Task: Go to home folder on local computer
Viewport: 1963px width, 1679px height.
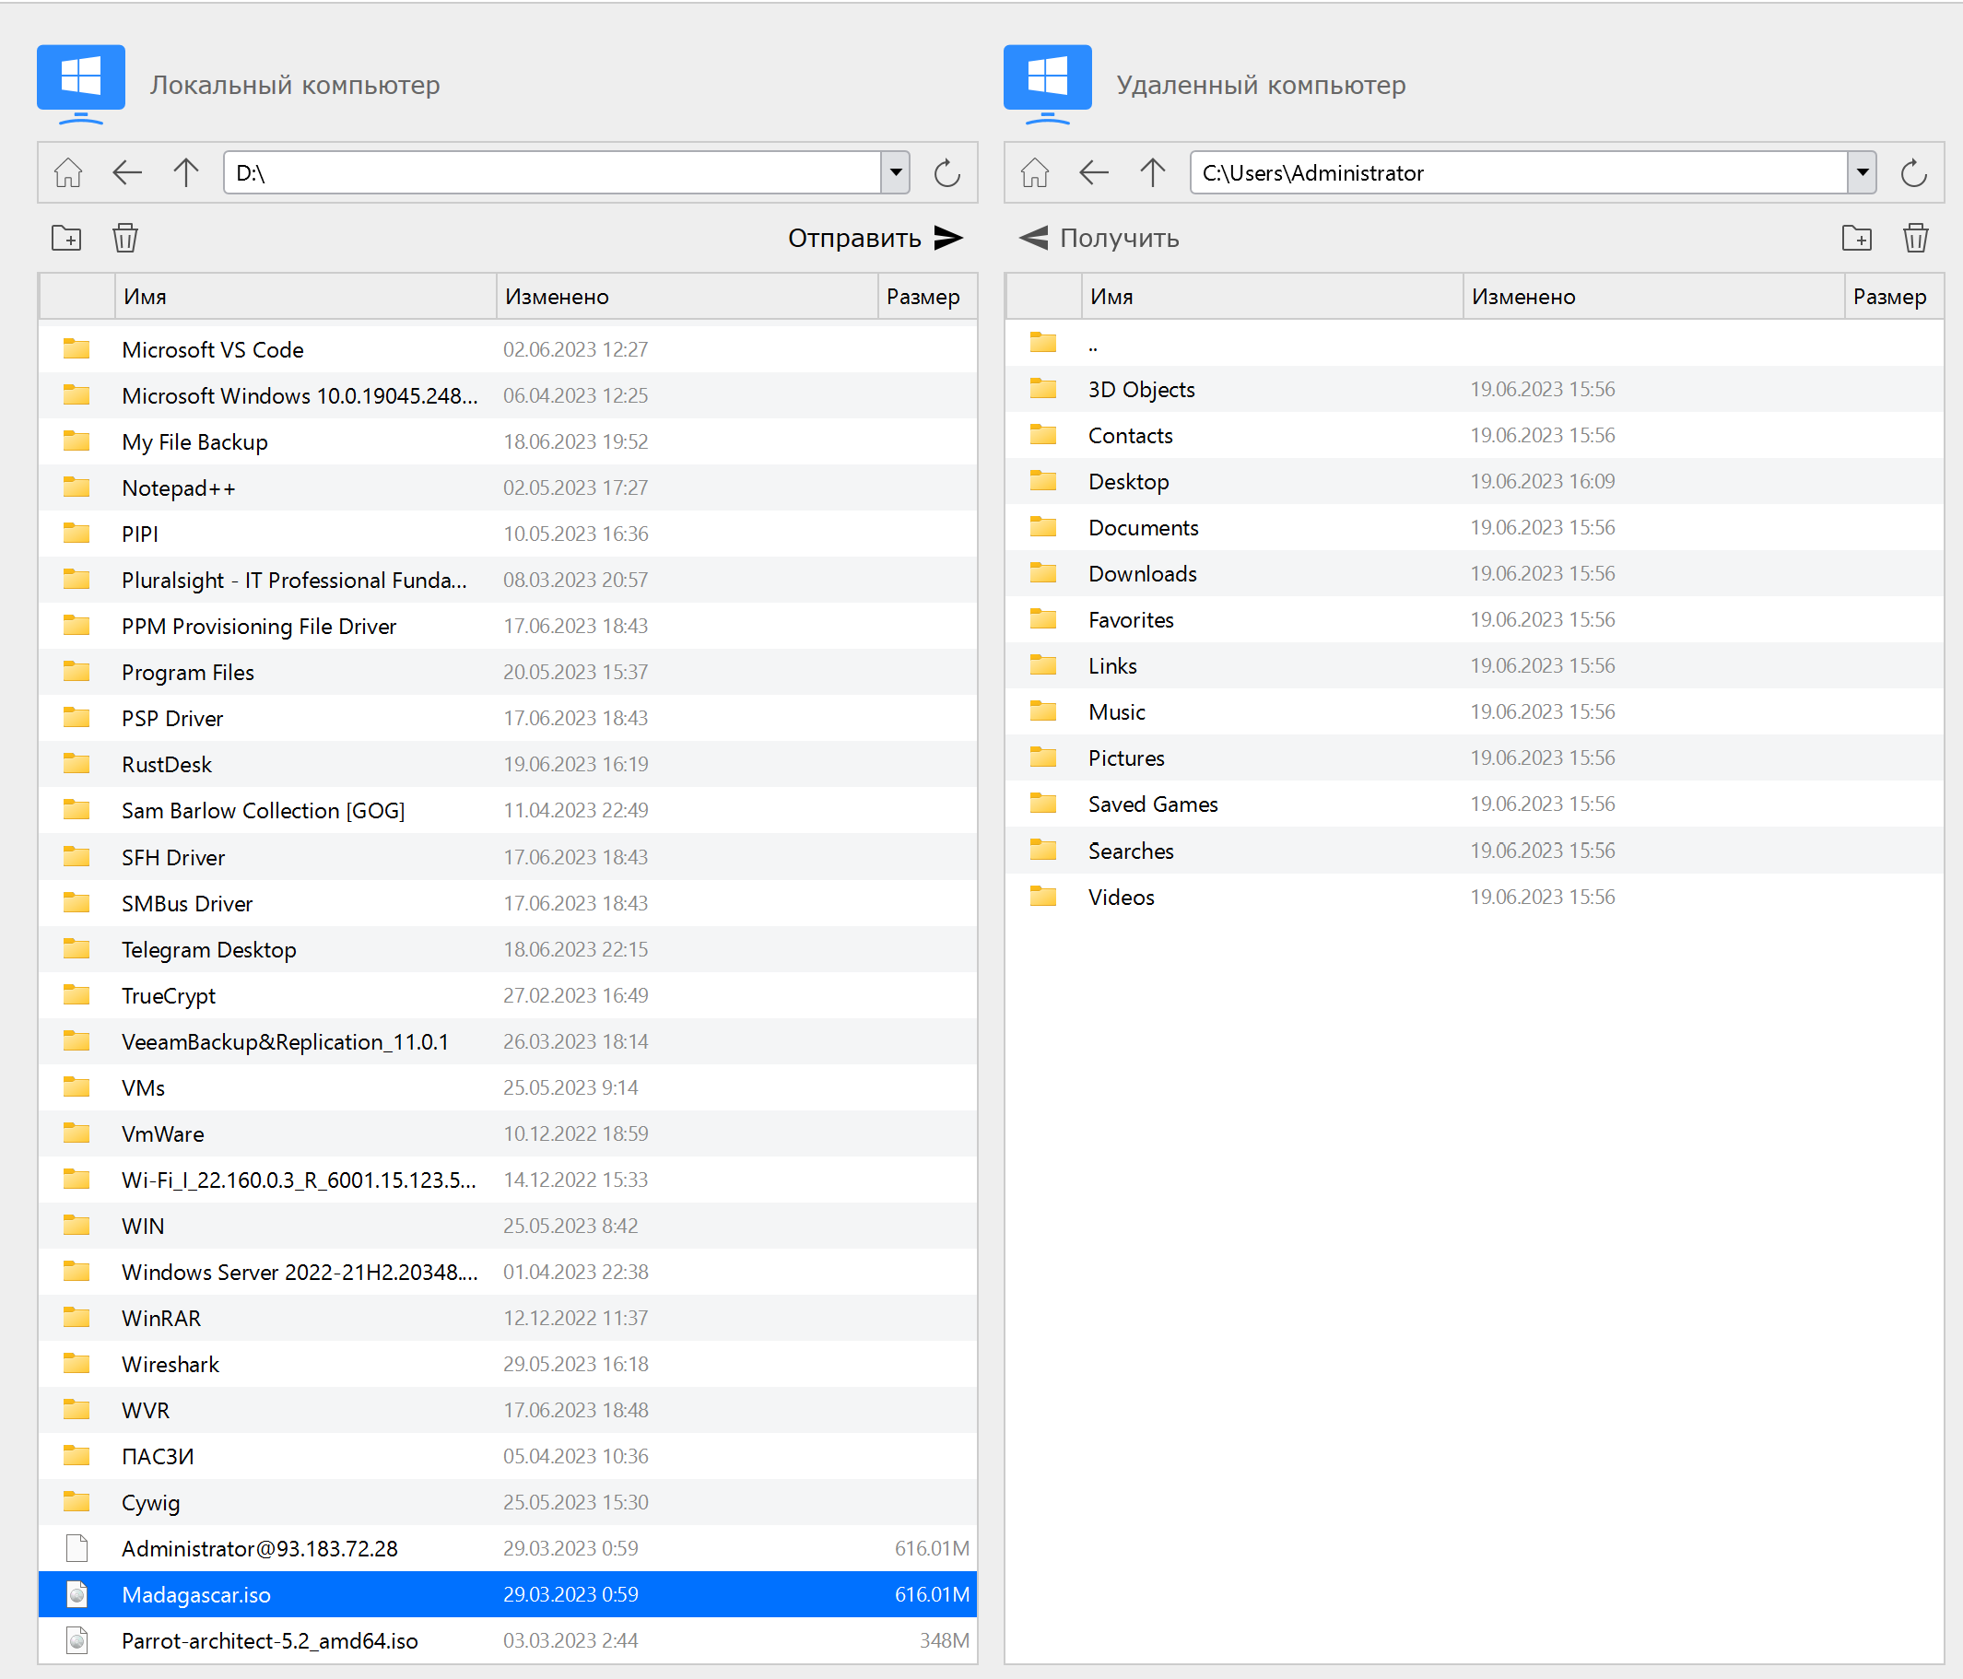Action: [x=68, y=172]
